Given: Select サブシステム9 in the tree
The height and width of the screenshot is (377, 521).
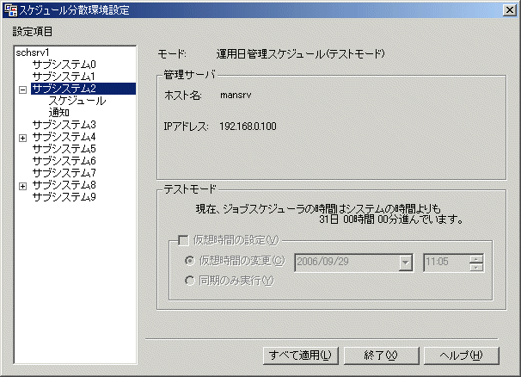Looking at the screenshot, I should pos(64,196).
